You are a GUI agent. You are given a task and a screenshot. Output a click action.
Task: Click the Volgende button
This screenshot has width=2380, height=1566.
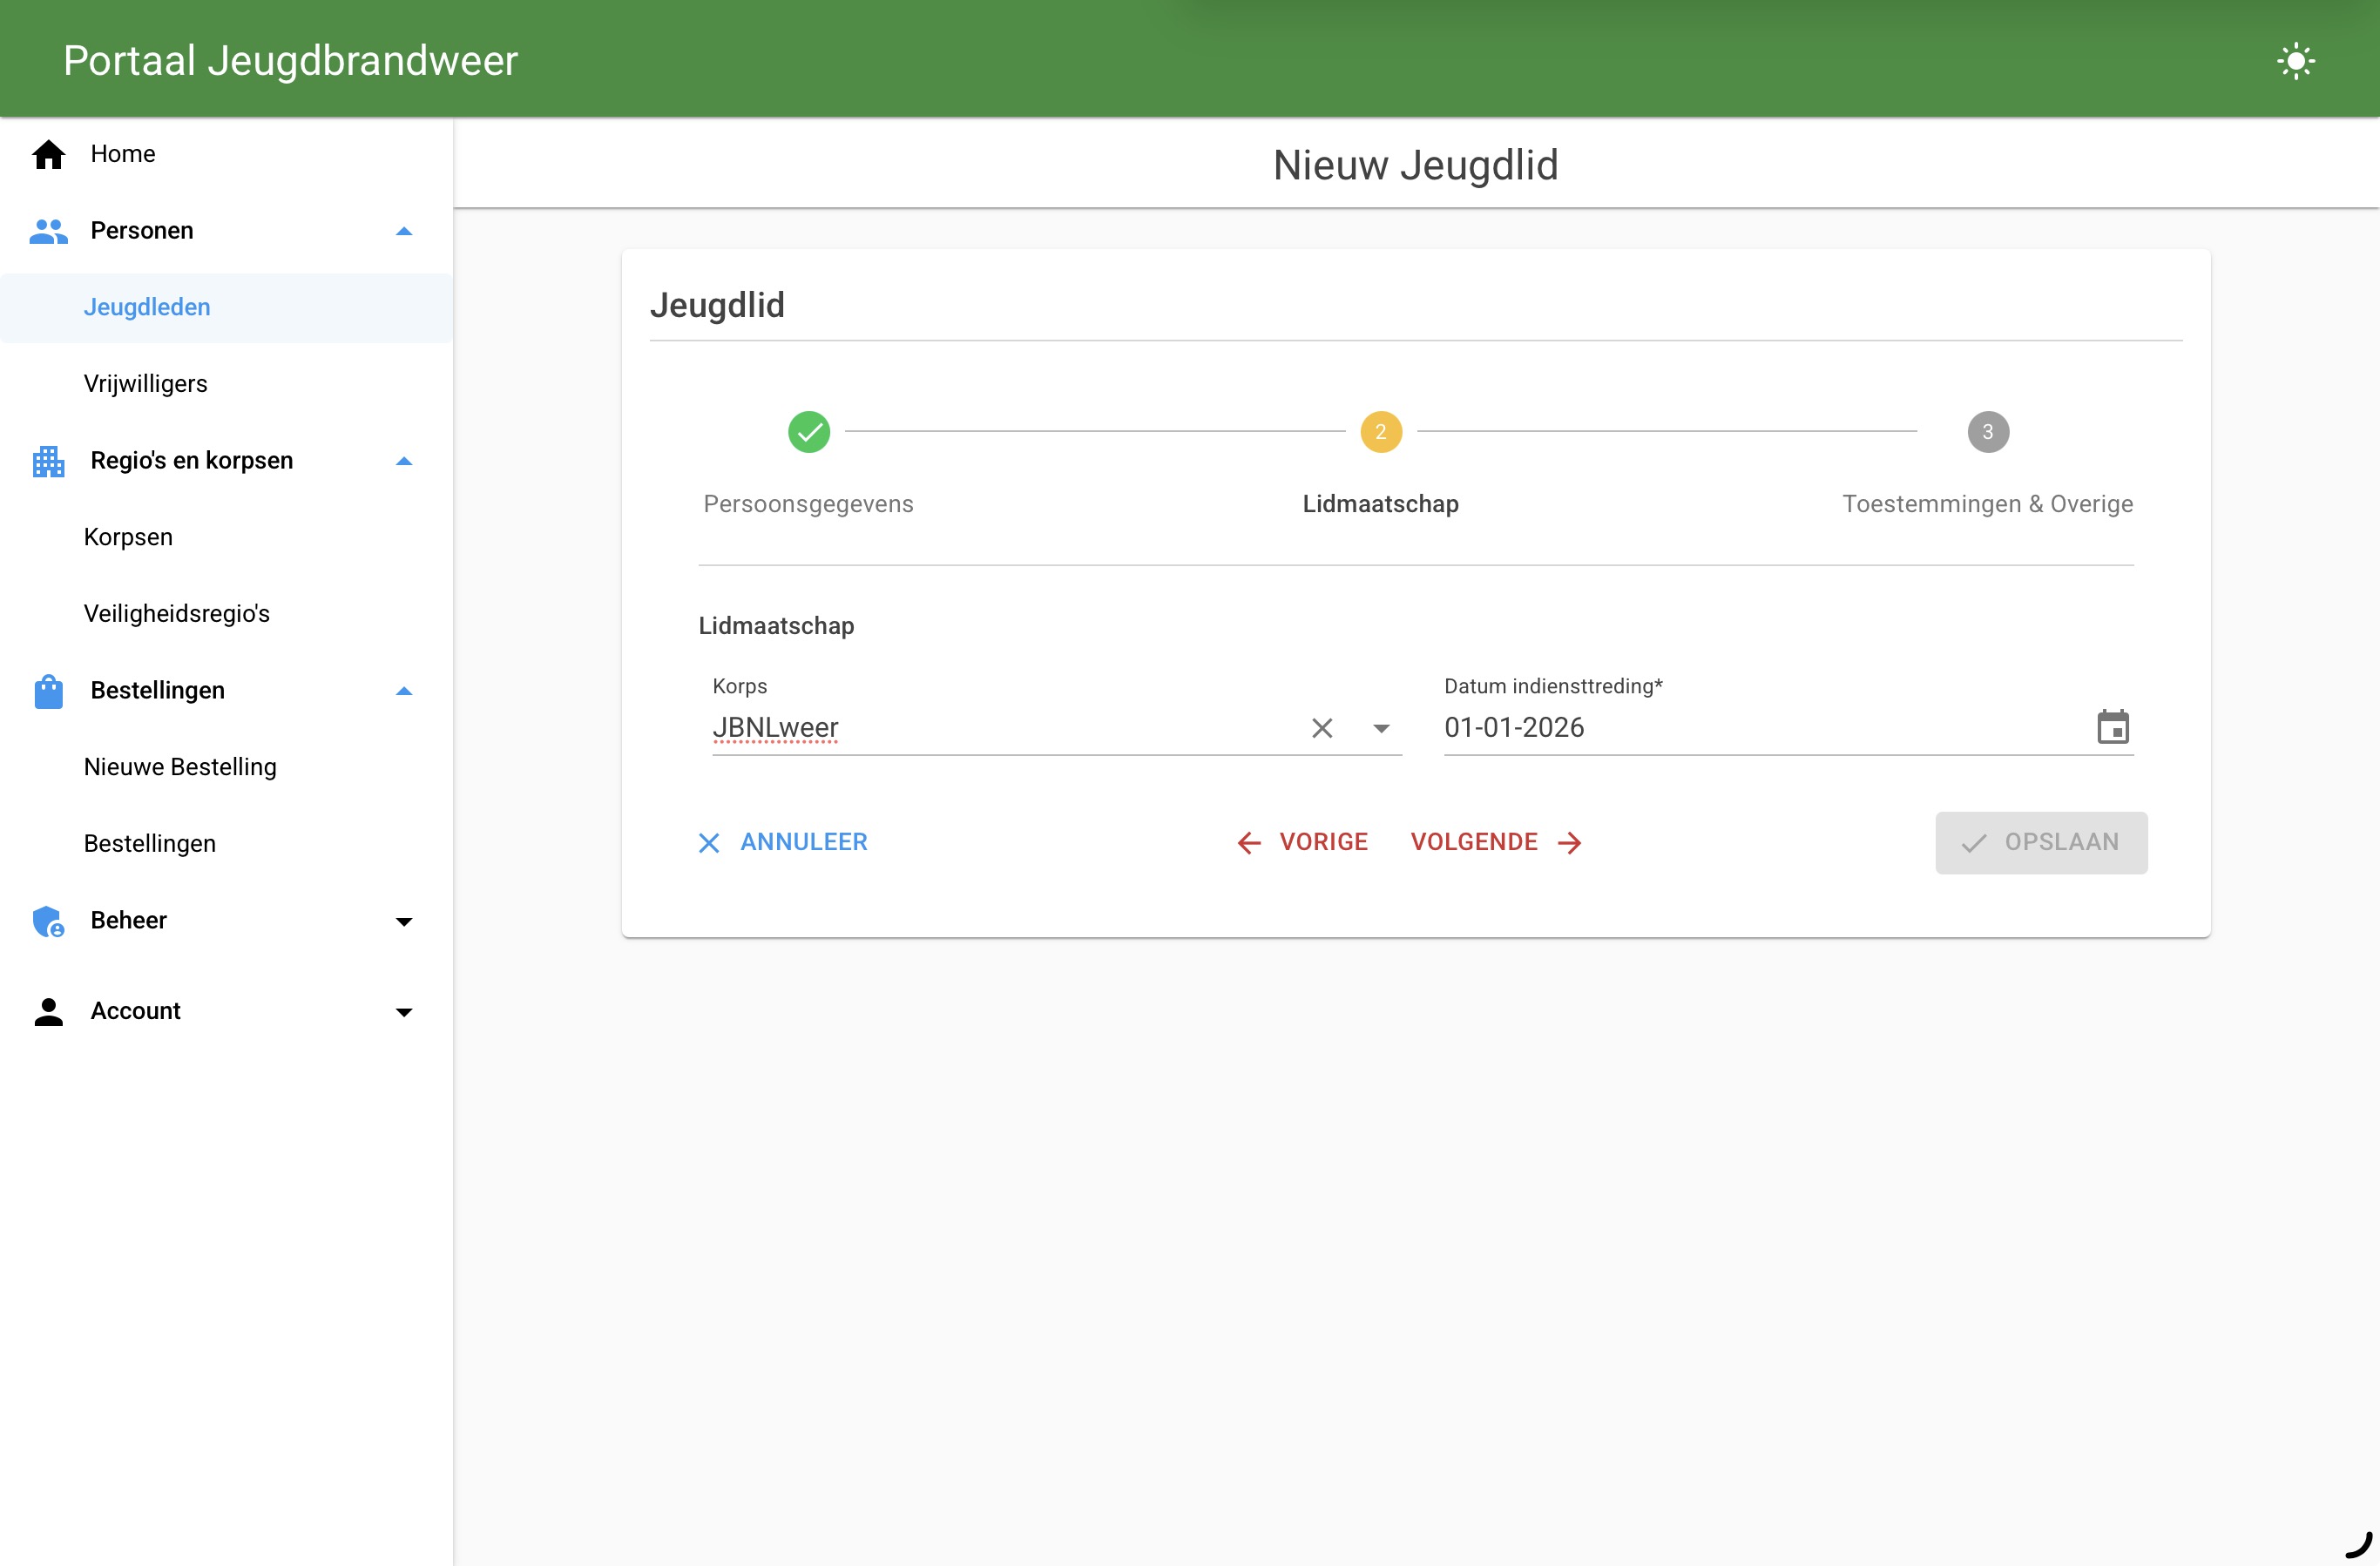[x=1496, y=842]
